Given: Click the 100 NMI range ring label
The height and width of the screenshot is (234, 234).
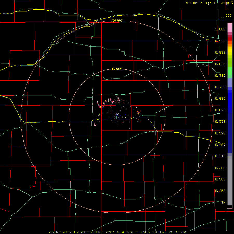Looking at the screenshot, I should 117,21.
